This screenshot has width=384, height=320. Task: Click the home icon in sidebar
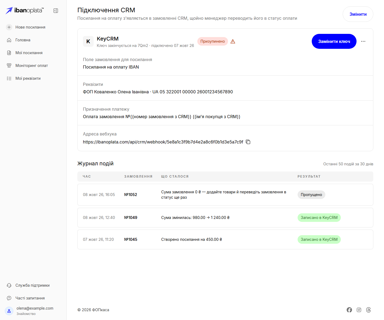point(9,40)
